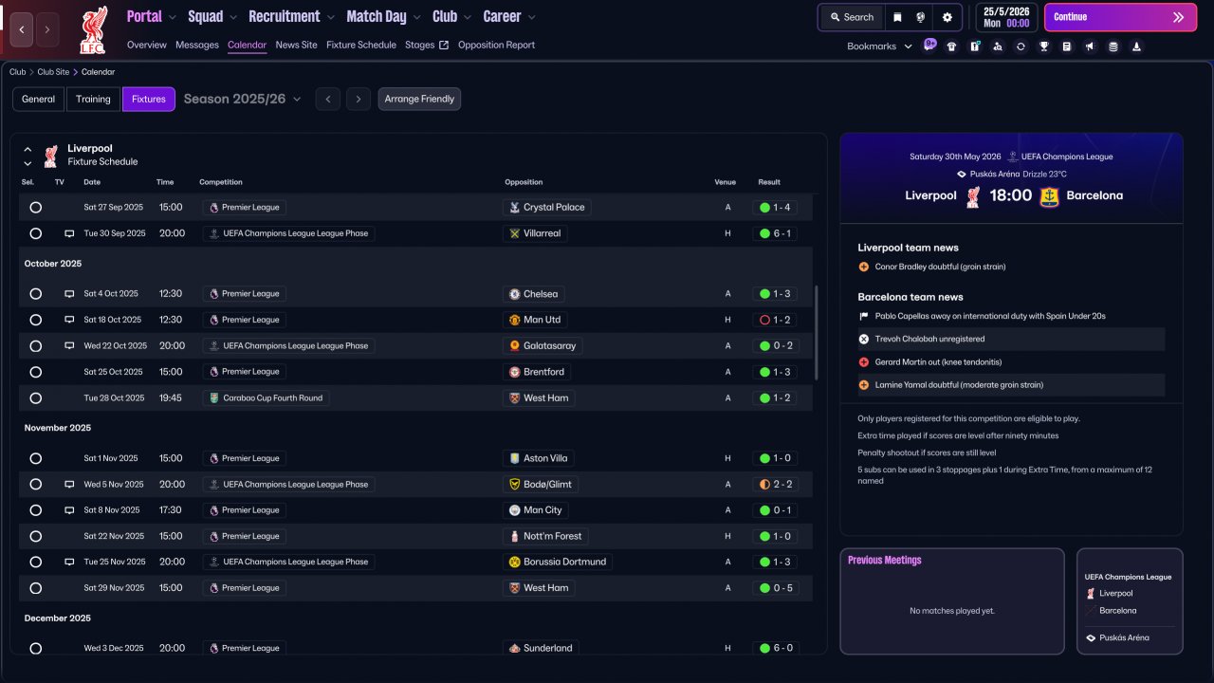Open the Bookmarks dropdown
Viewport: 1214px width, 683px height.
coord(879,46)
